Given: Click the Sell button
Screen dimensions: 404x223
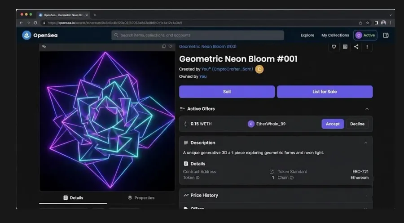Looking at the screenshot, I should [x=227, y=92].
